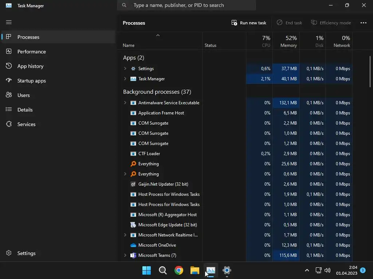This screenshot has width=373, height=279.
Task: Open the hamburger navigation menu
Action: pos(9,22)
